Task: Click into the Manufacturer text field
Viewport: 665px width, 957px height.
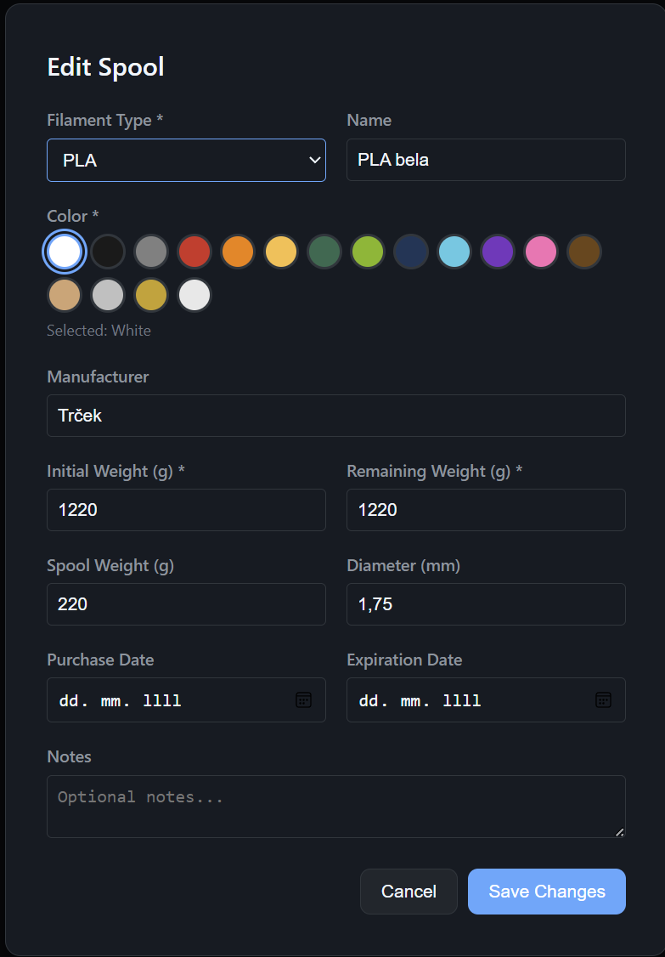Action: click(x=335, y=416)
